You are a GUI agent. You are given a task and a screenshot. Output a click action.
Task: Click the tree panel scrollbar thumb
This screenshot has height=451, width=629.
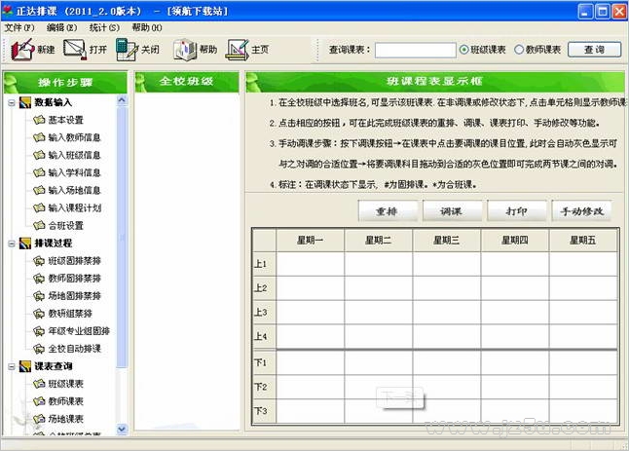pyautogui.click(x=122, y=237)
